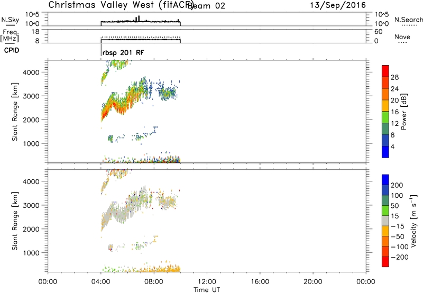
Task: Click the gray -15 to 15 velocity swatch
Action: point(385,221)
